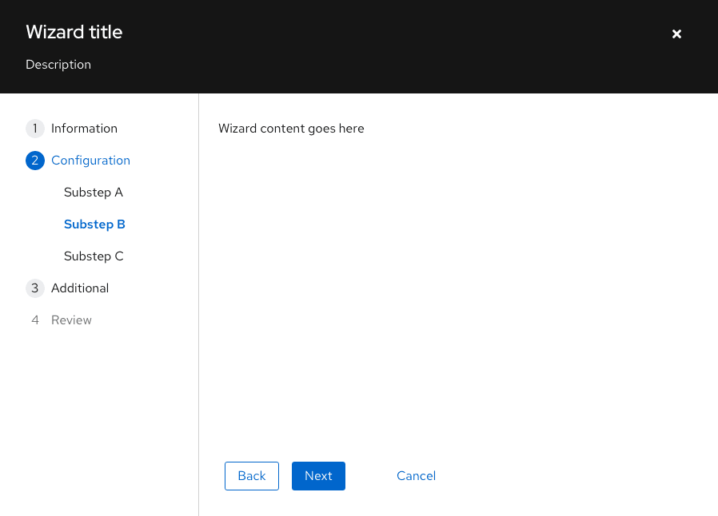718x516 pixels.
Task: Select the highlighted Substep B
Action: [94, 224]
